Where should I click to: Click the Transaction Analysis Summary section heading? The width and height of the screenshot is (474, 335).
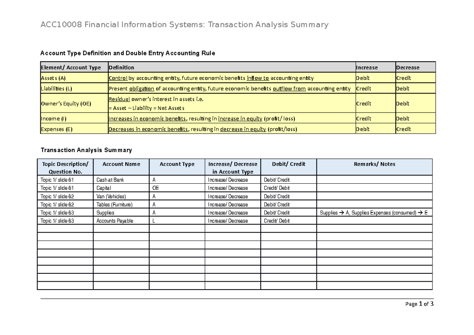click(x=86, y=150)
